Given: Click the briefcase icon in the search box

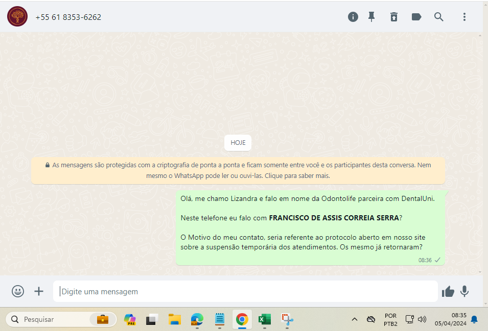Looking at the screenshot, I should point(103,319).
